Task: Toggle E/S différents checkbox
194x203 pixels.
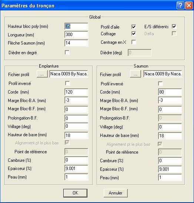Action: pyautogui.click(x=174, y=27)
